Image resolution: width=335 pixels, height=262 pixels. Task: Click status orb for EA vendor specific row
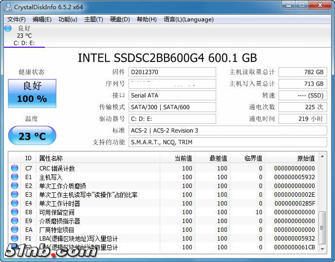coord(15,230)
